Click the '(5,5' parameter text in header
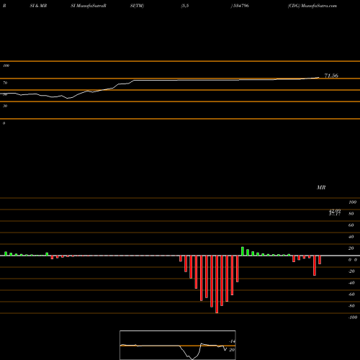 (185, 6)
